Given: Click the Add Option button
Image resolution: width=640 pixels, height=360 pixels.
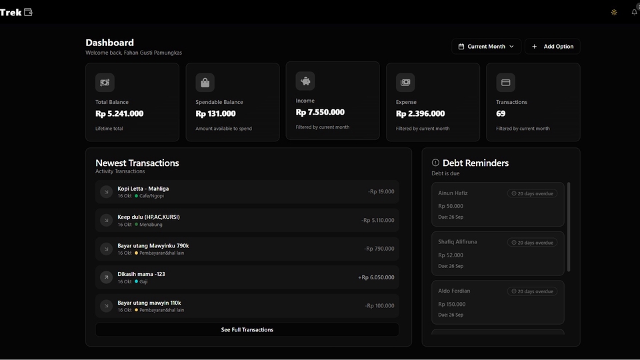Looking at the screenshot, I should (552, 47).
